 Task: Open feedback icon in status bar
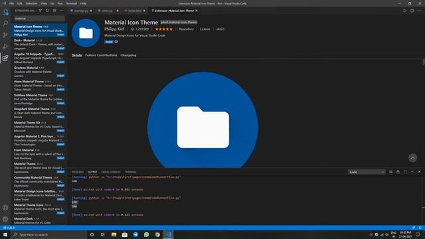[x=413, y=228]
